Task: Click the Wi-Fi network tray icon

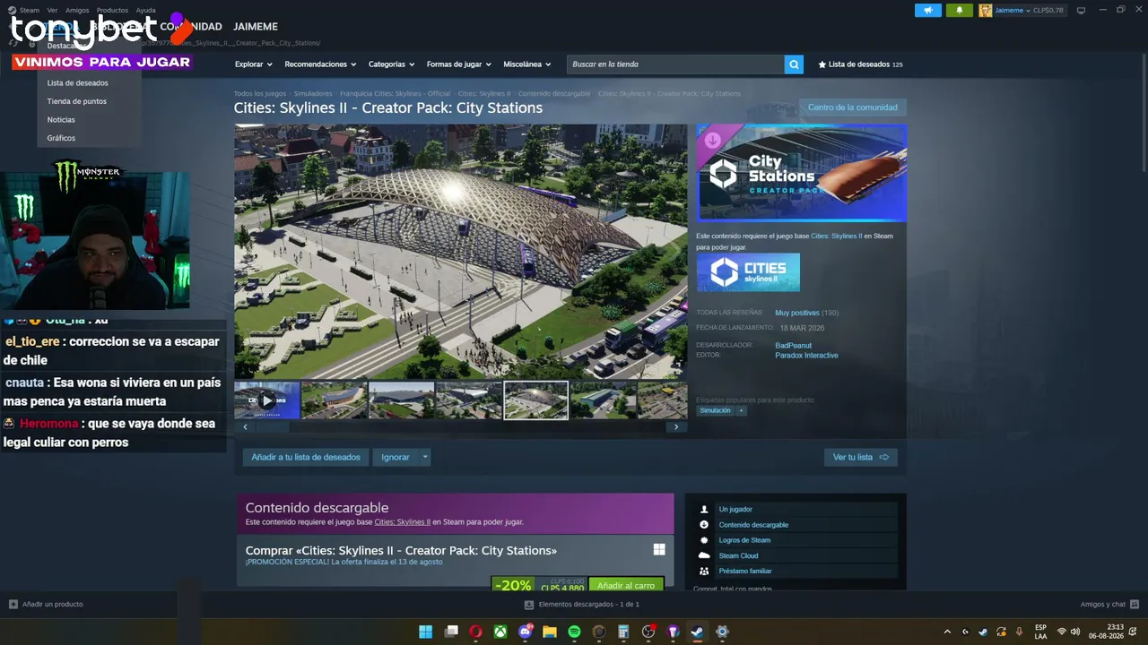Action: pyautogui.click(x=1062, y=632)
